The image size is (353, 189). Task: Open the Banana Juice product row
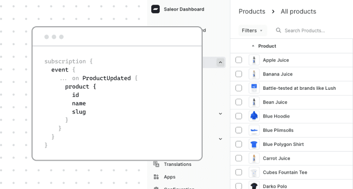point(292,74)
